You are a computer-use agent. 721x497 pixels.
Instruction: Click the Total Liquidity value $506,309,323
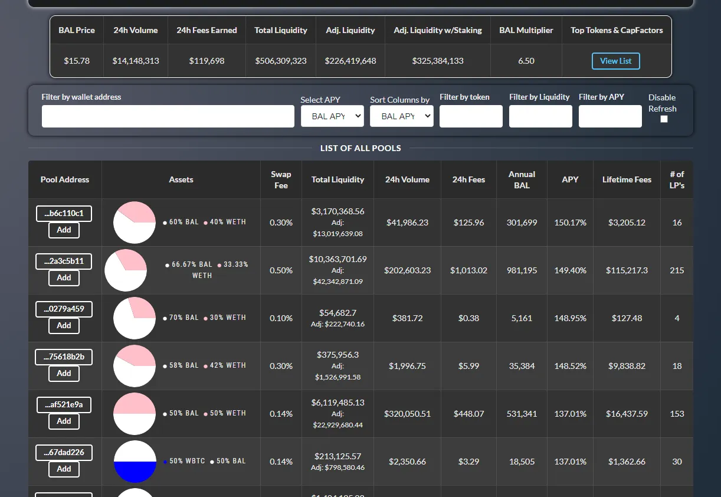(281, 61)
